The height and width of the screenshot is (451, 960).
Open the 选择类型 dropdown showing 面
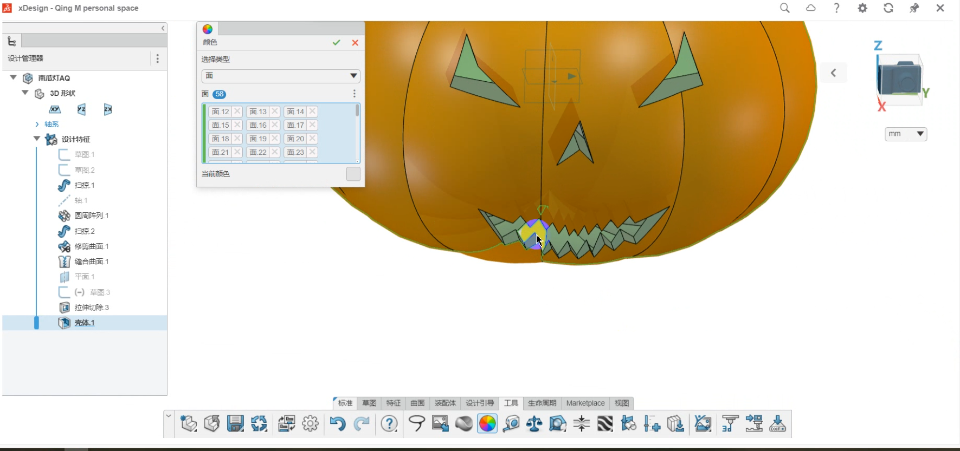(x=281, y=76)
